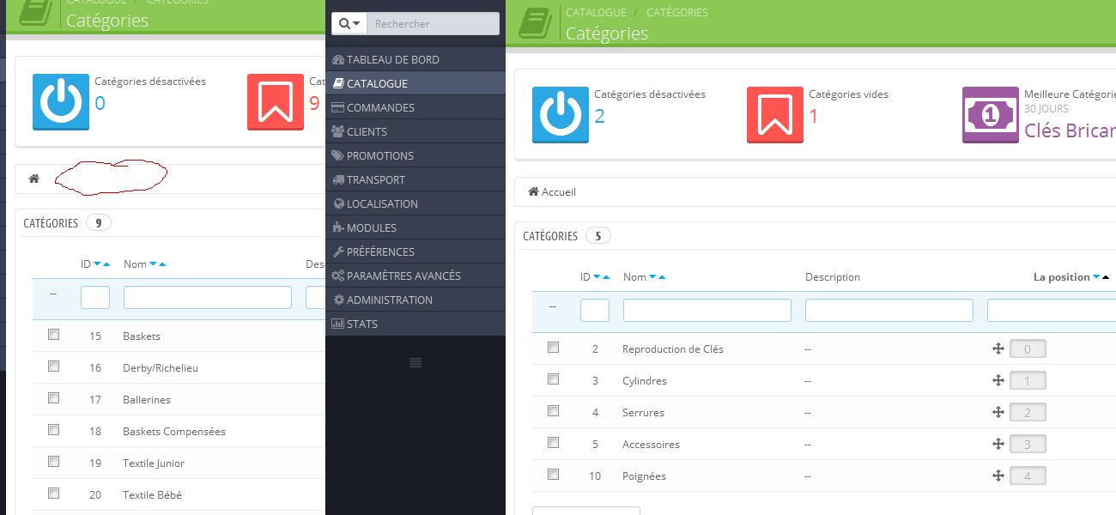Click CATÉGORIES breadcrumb in right header
Screen dimensions: 1116x515
pyautogui.click(x=677, y=12)
